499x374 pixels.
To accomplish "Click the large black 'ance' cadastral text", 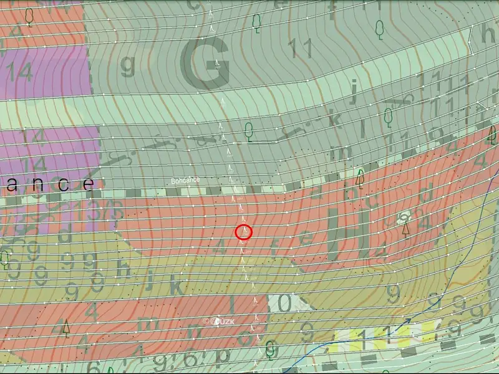I will 50,185.
